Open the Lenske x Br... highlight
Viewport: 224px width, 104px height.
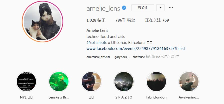tap(59, 81)
